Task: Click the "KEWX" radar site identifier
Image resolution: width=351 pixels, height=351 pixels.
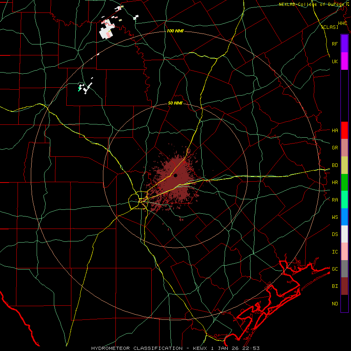Action: pyautogui.click(x=201, y=348)
